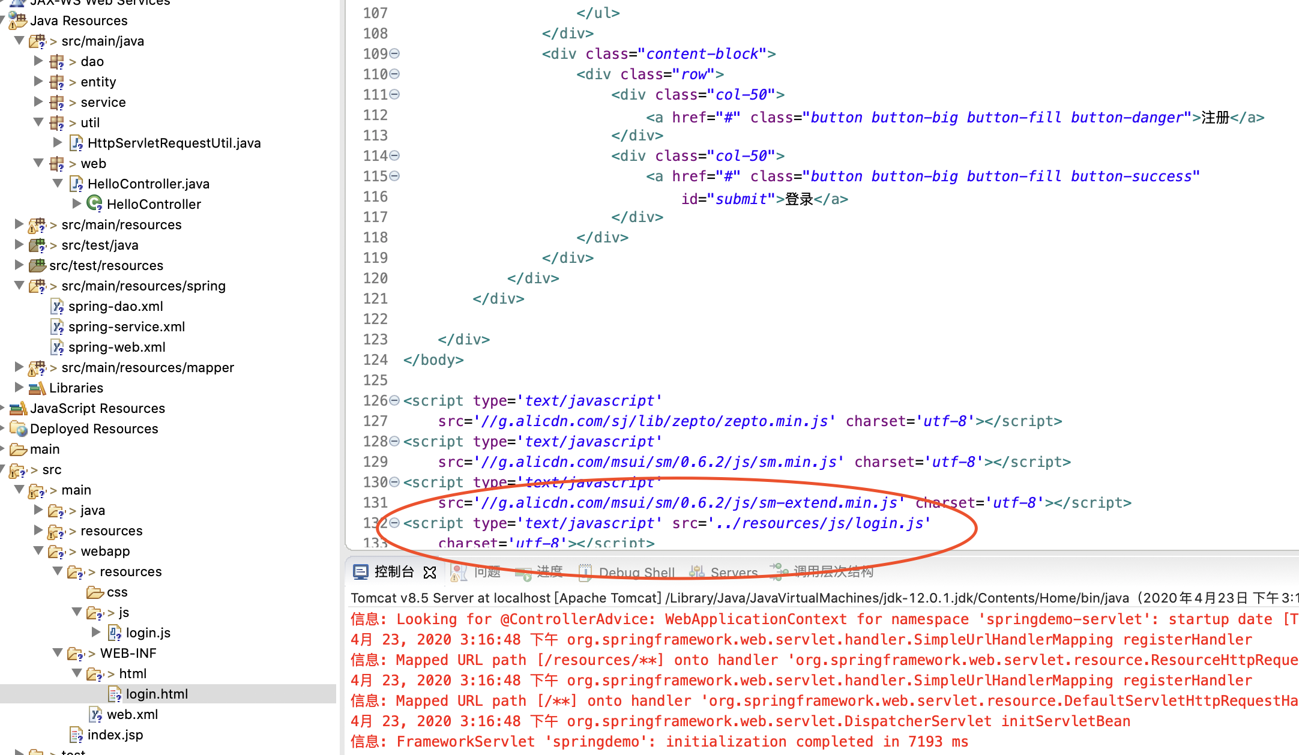
Task: Click the HelloController.java file icon
Action: (x=76, y=184)
